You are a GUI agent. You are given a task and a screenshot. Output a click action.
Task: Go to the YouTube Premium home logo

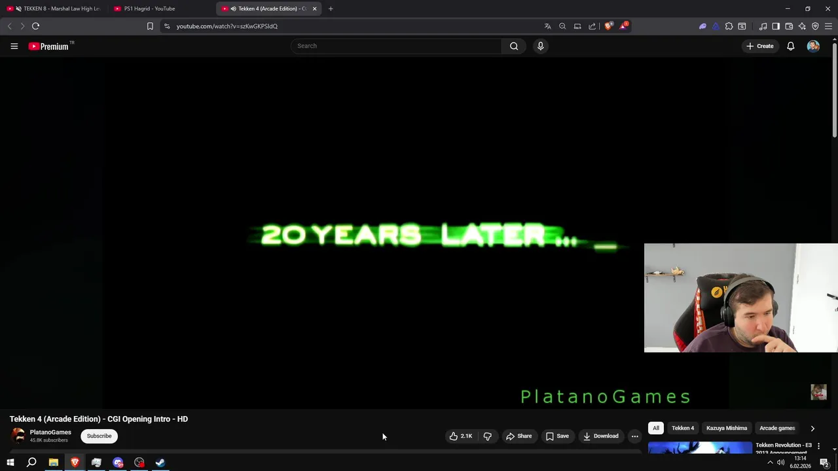[x=48, y=46]
